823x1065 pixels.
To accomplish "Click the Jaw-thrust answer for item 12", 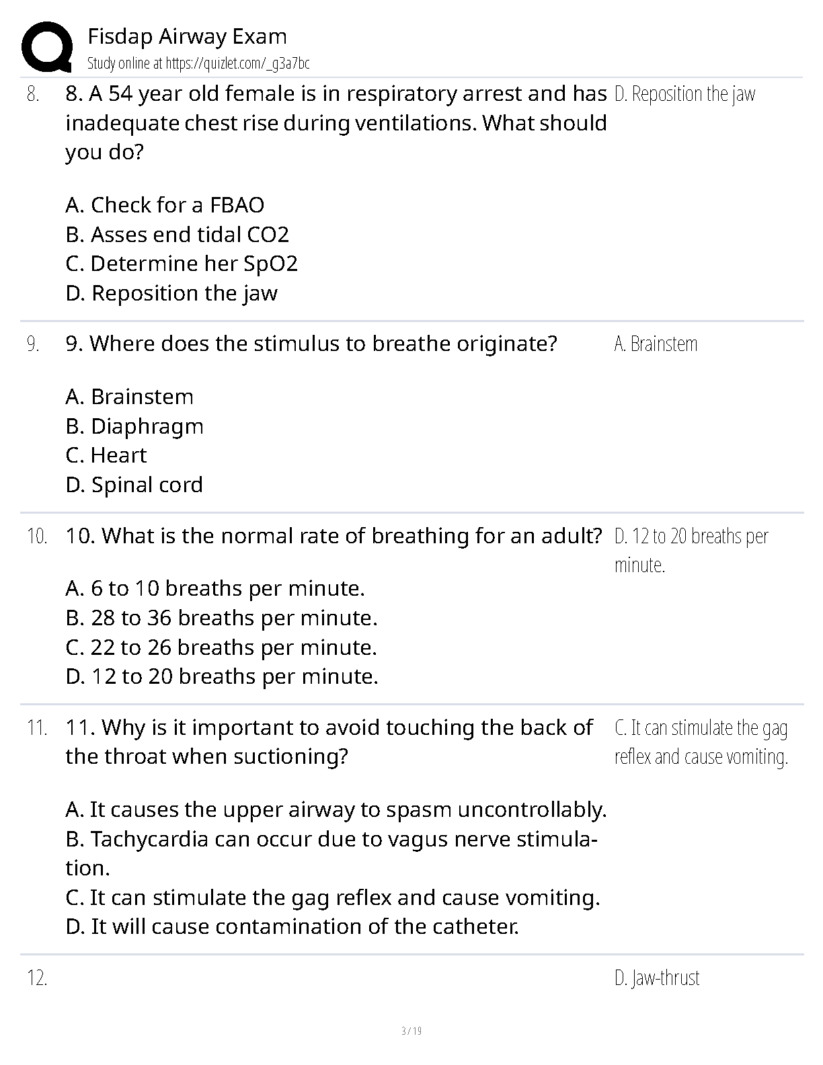I will click(657, 978).
